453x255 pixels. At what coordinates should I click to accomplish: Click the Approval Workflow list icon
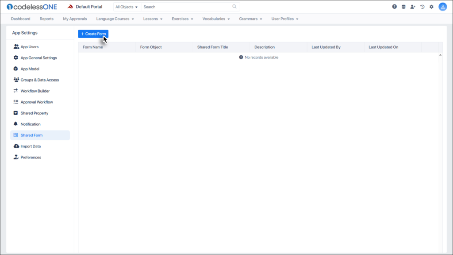click(16, 102)
